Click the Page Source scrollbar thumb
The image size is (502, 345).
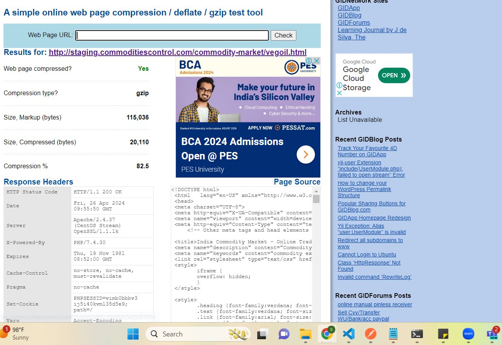316,199
